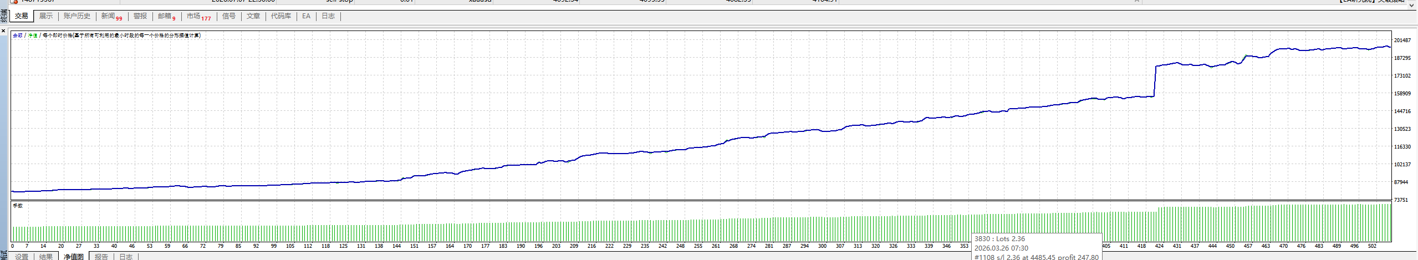Click the 手数 lots chart label
The width and height of the screenshot is (1418, 260).
[18, 206]
